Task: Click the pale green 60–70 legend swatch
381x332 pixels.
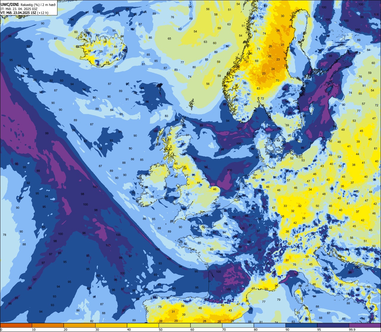Action: click(206, 325)
